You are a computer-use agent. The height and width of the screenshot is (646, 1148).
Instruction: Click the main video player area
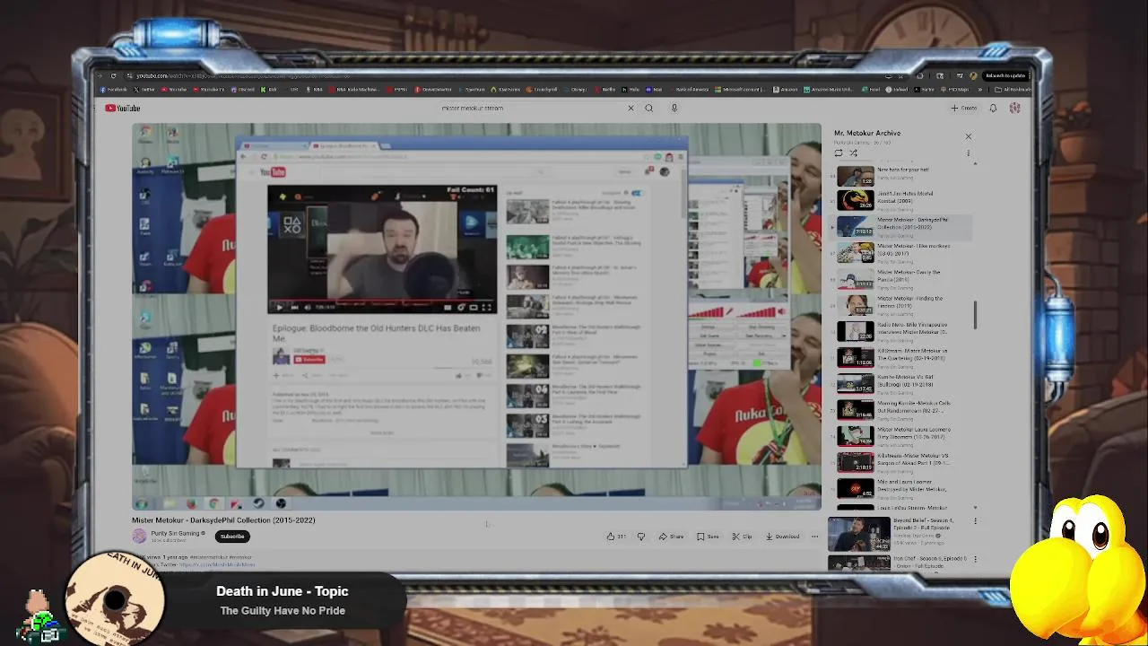(476, 317)
